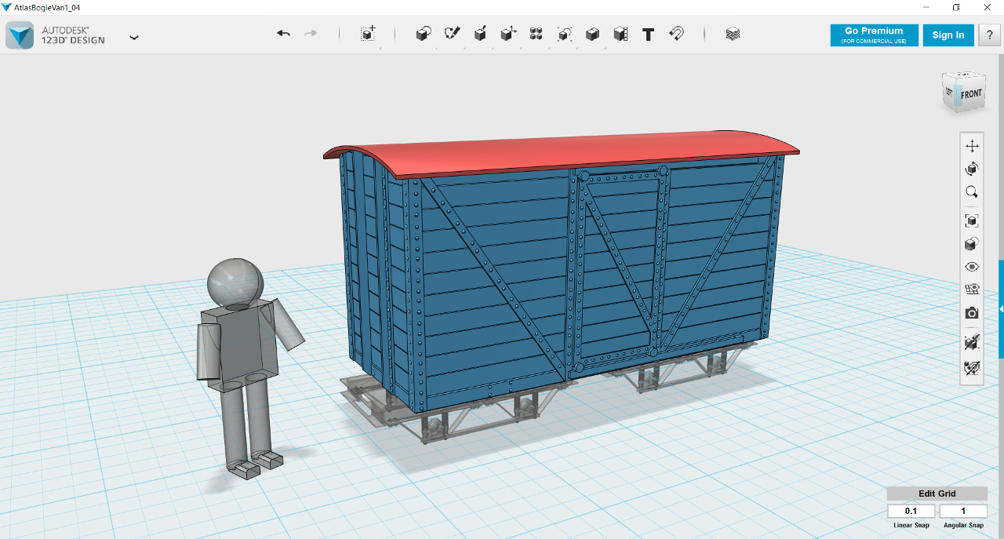Screen dimensions: 1004x539
Task: Click the LEFT face of view cube
Action: tap(950, 92)
